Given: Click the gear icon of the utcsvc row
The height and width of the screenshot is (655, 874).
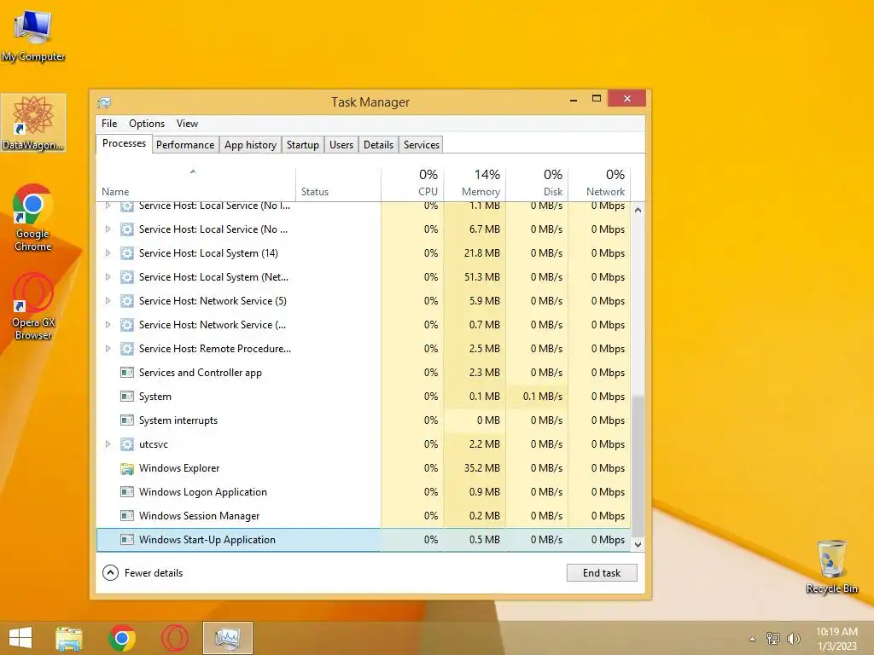Looking at the screenshot, I should coord(127,444).
